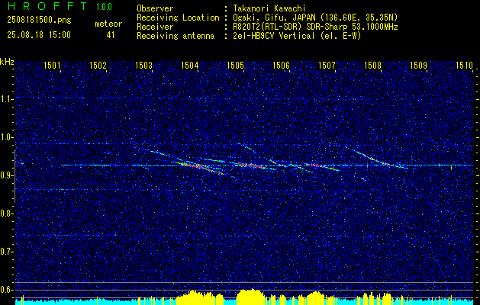The image size is (480, 305).
Task: Click the 'meteor' count label
Action: pyautogui.click(x=108, y=24)
